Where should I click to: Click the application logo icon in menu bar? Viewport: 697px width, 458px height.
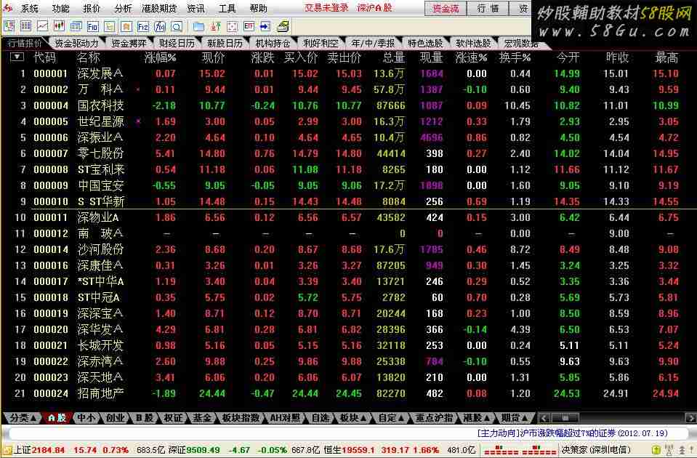7,7
